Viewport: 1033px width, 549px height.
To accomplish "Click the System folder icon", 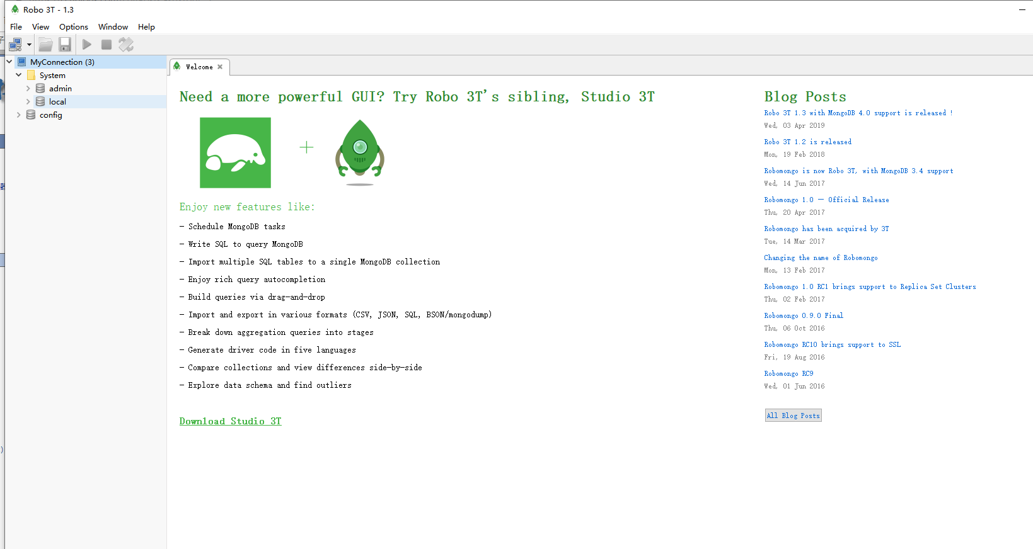I will pos(31,75).
